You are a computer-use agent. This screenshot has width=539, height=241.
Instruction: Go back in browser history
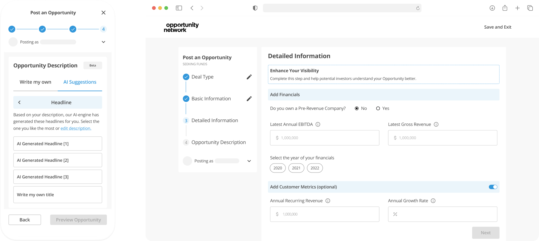192,8
